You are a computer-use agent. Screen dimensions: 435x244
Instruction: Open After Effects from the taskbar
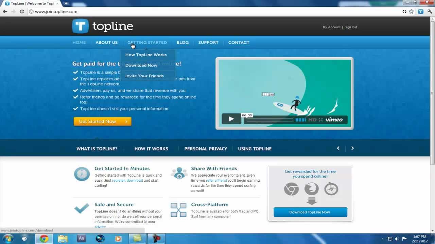tap(81, 239)
